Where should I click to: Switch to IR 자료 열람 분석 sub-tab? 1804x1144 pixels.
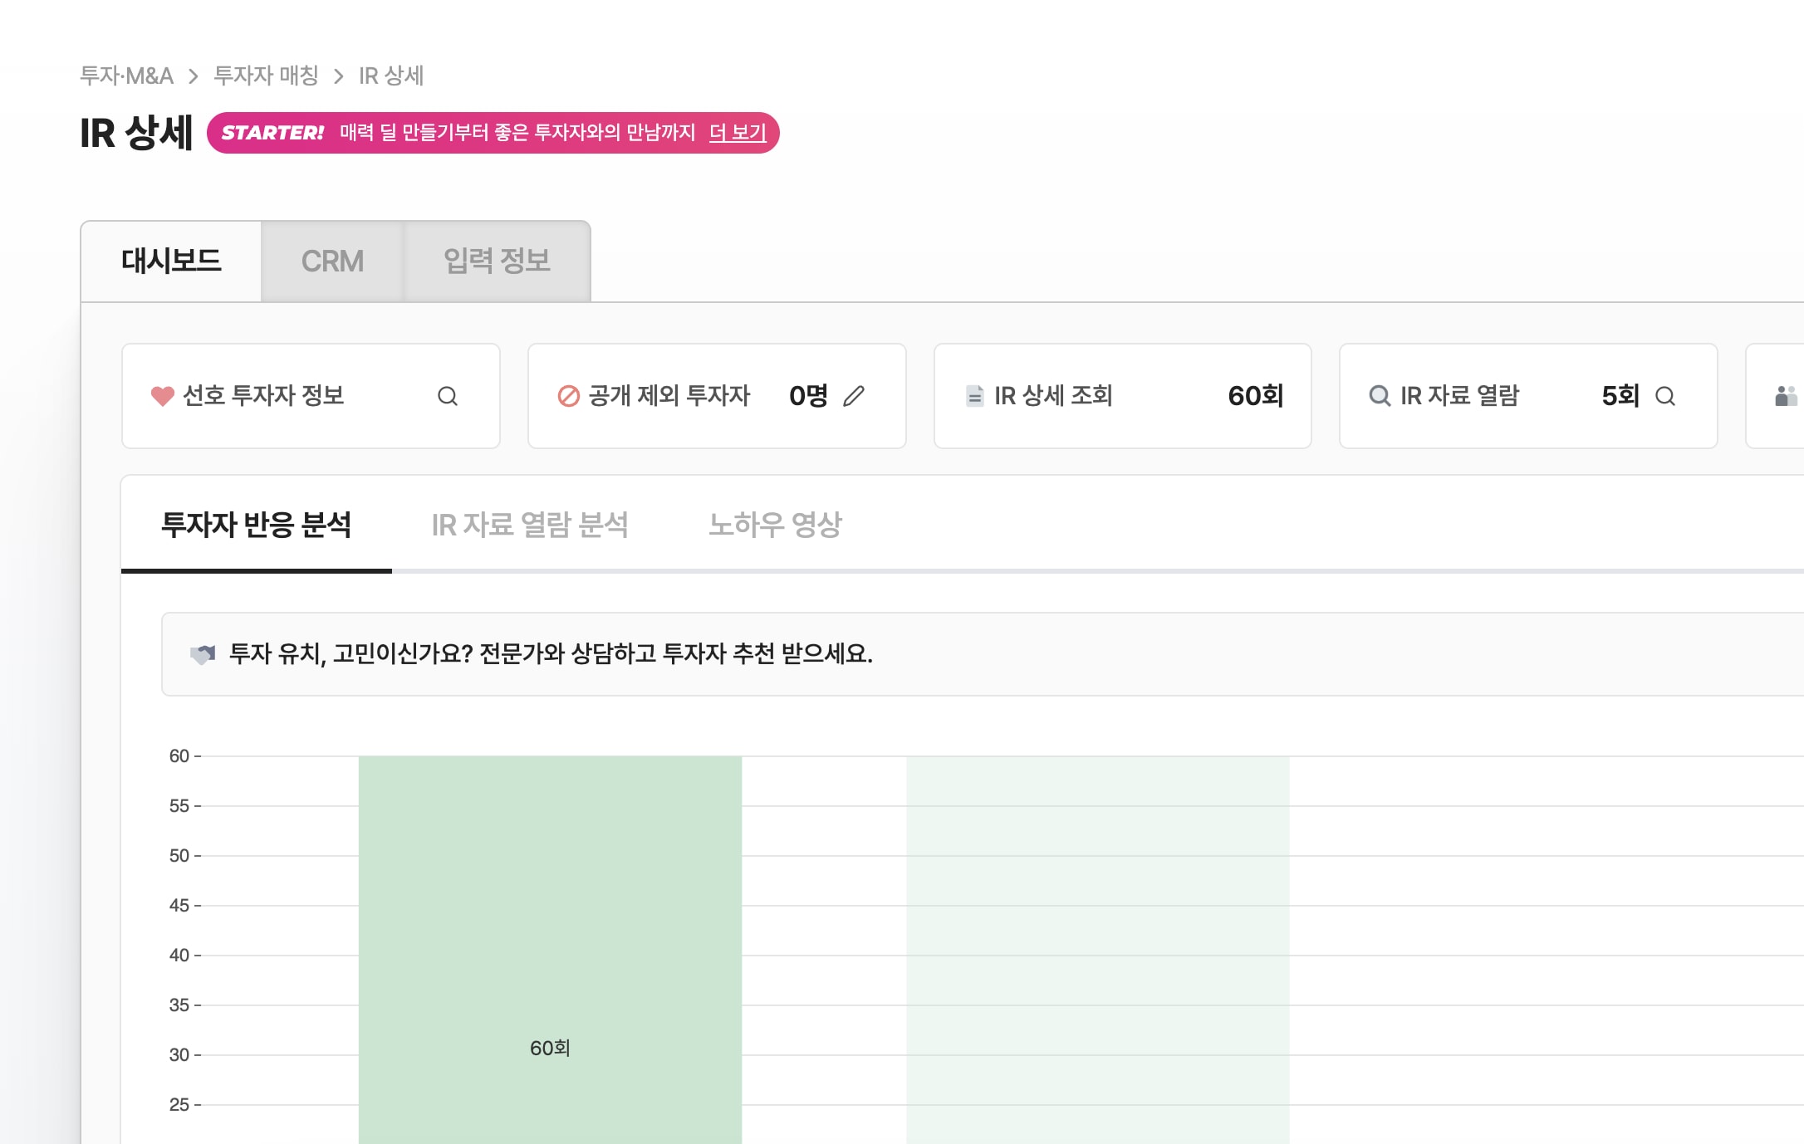pyautogui.click(x=530, y=525)
